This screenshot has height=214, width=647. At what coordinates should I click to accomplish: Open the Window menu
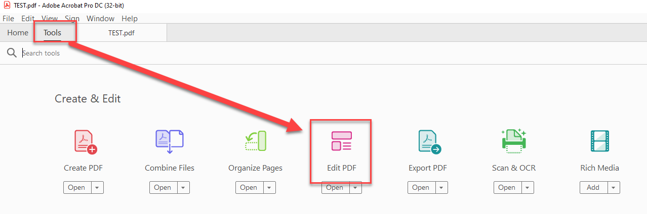point(100,18)
